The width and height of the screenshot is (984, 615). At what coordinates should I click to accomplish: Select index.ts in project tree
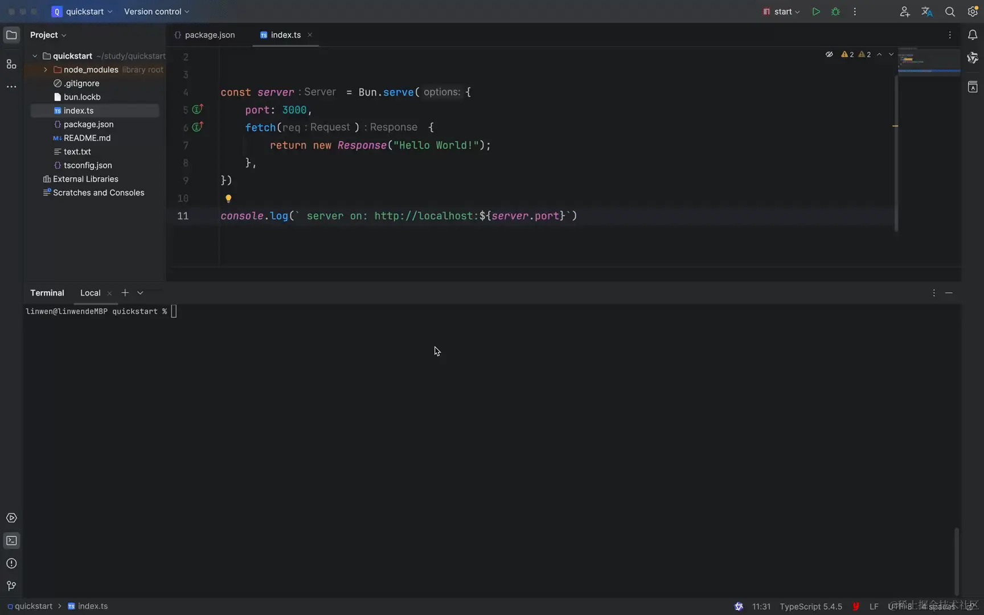tap(95, 110)
